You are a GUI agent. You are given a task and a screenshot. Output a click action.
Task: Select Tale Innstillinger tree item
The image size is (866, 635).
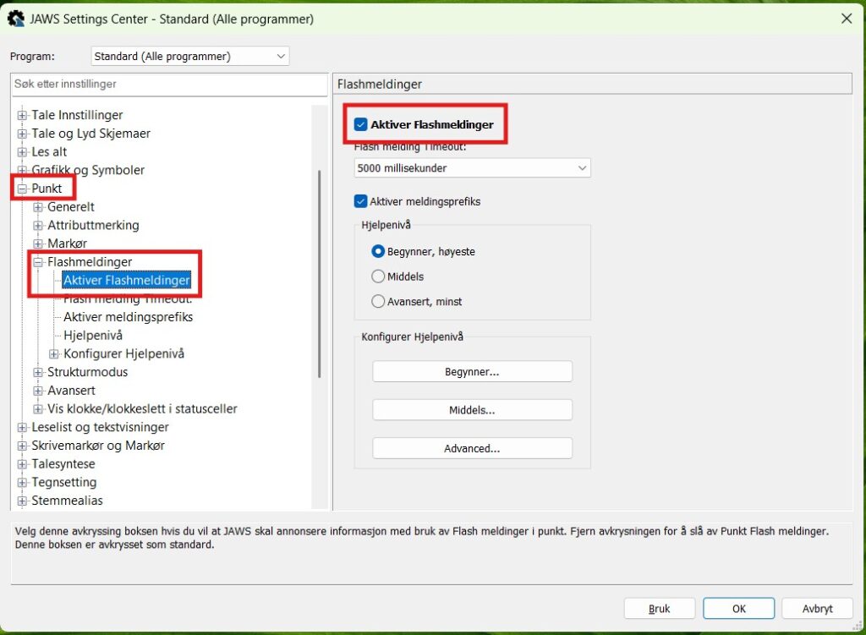tap(77, 115)
